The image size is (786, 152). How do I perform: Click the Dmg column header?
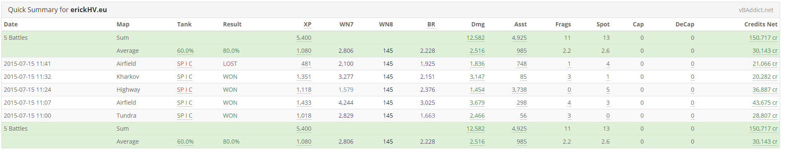[478, 24]
